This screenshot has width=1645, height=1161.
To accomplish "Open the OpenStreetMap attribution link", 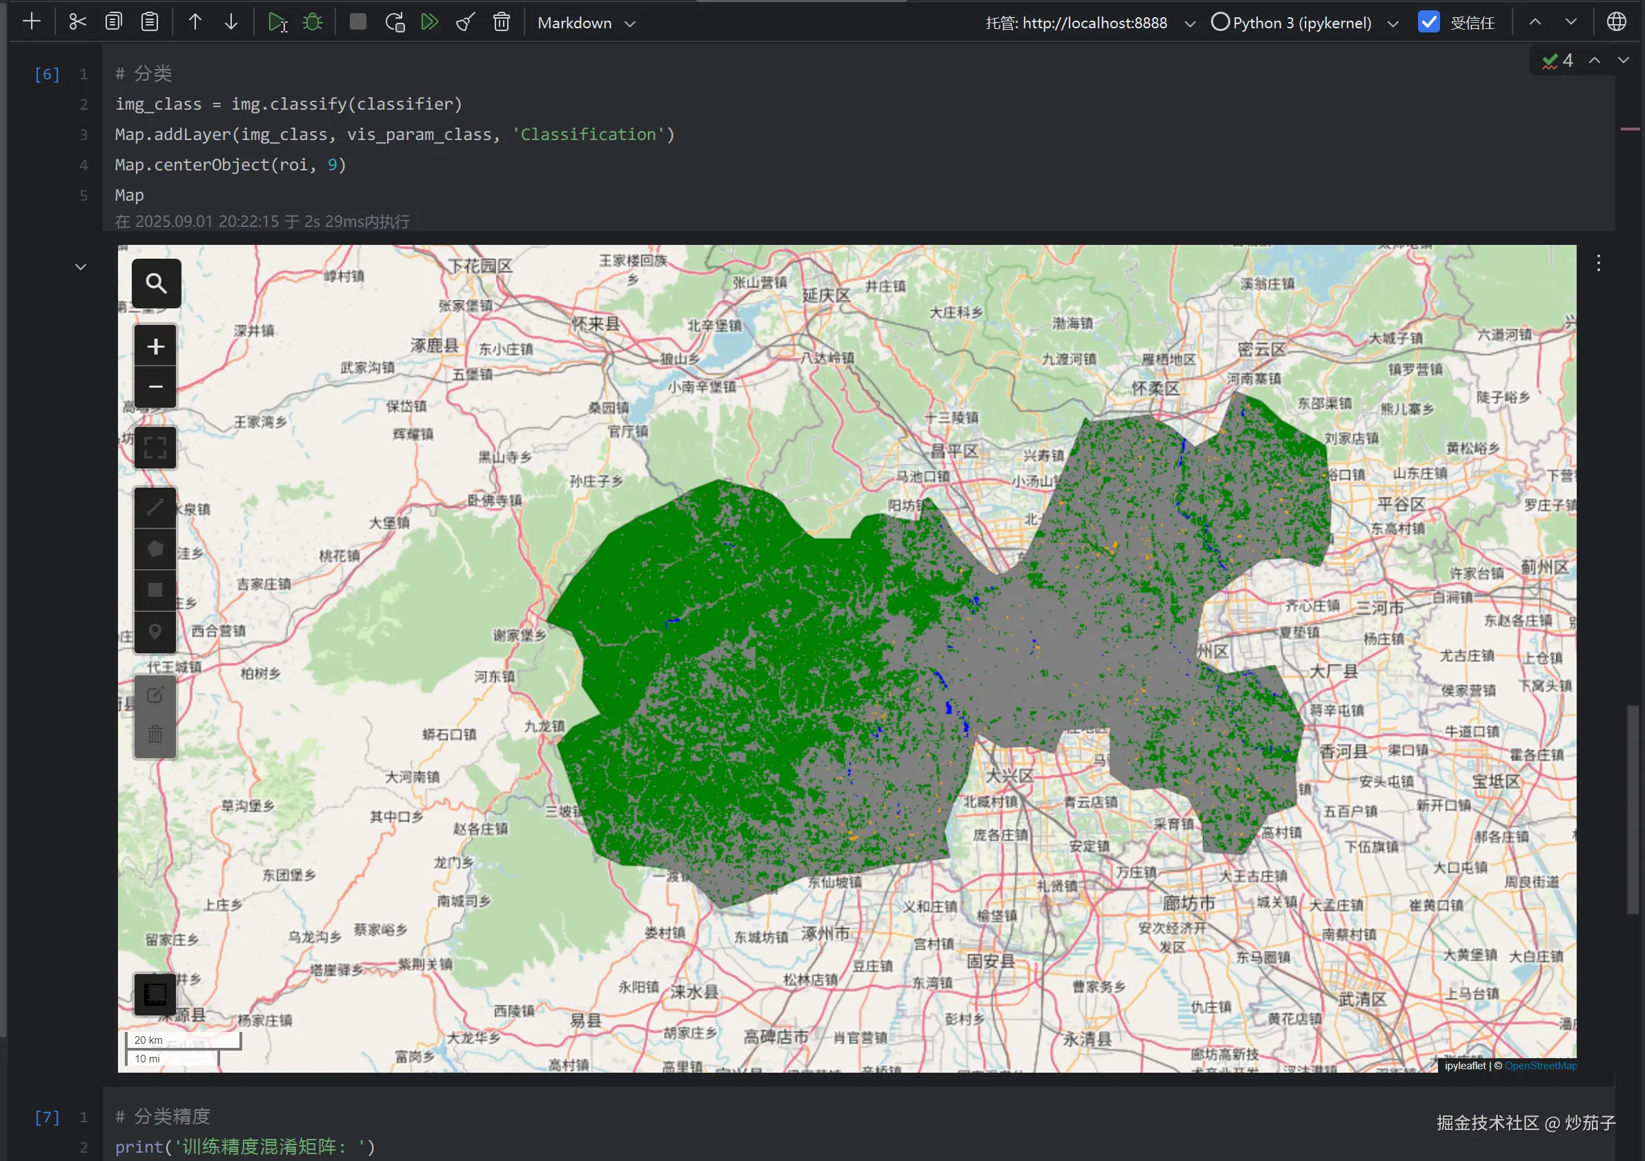I will (x=1539, y=1066).
